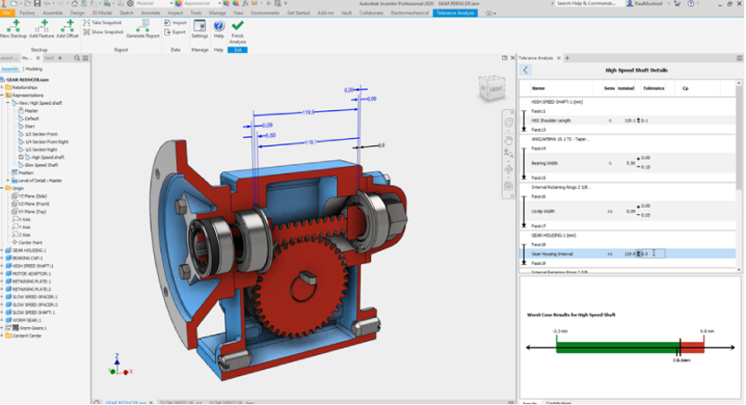
Task: Select the Tolerance Analysis ribbon tab
Action: point(455,13)
